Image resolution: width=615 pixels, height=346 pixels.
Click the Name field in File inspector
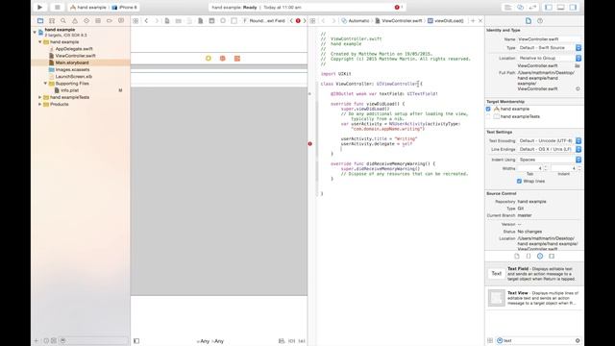549,39
